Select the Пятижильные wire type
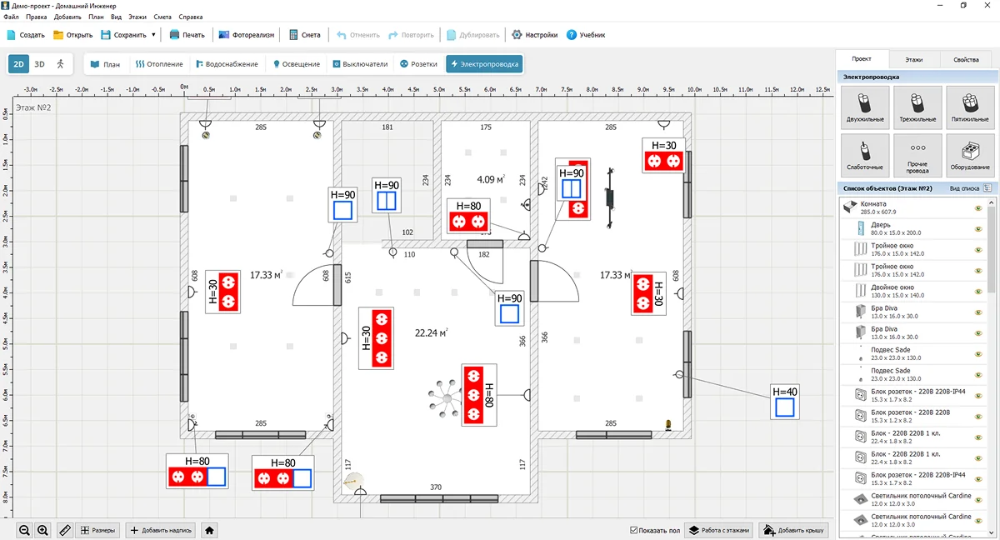 [x=968, y=107]
